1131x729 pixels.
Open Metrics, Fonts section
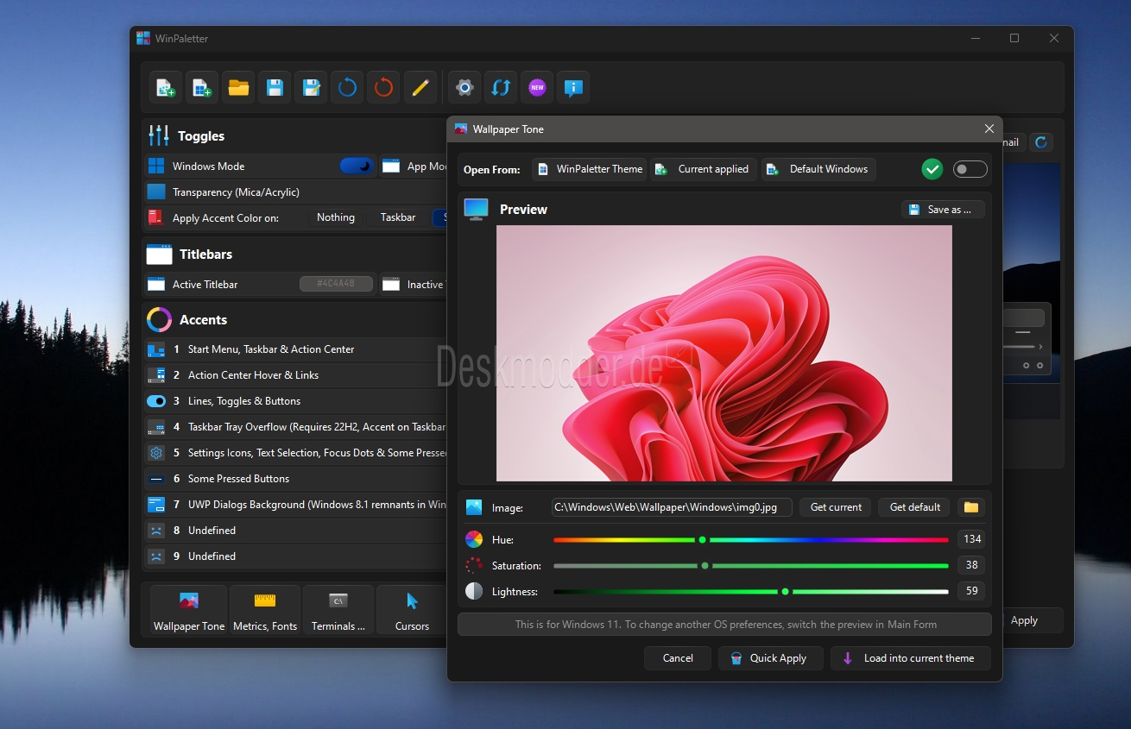click(265, 610)
